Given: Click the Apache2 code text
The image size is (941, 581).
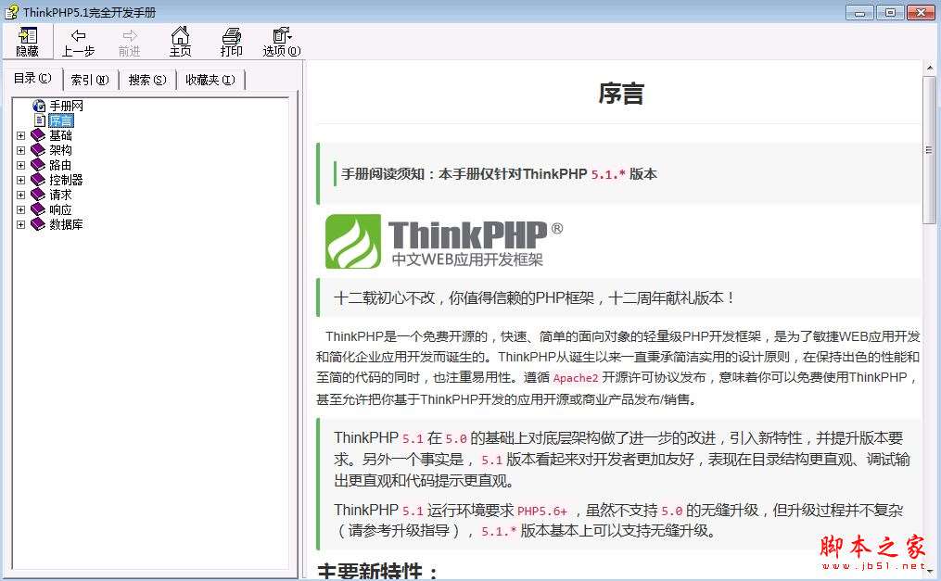Looking at the screenshot, I should coord(576,378).
